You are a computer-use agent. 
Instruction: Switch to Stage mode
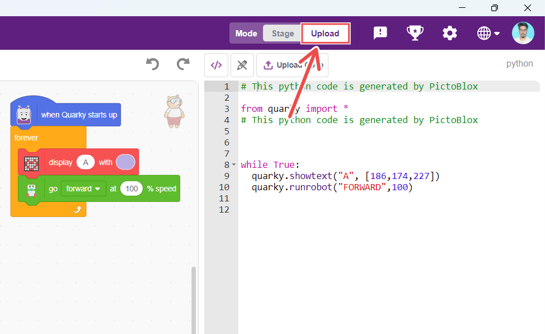pyautogui.click(x=283, y=34)
